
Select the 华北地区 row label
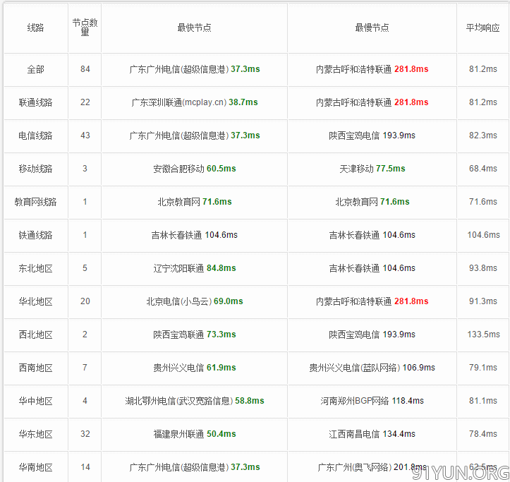[x=35, y=302]
